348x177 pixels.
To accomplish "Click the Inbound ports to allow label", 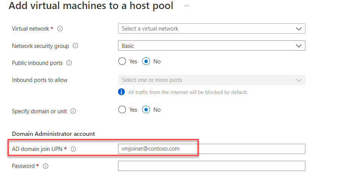I will point(40,80).
